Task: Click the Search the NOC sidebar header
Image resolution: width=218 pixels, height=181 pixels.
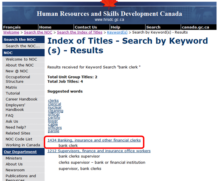Action: pos(23,40)
